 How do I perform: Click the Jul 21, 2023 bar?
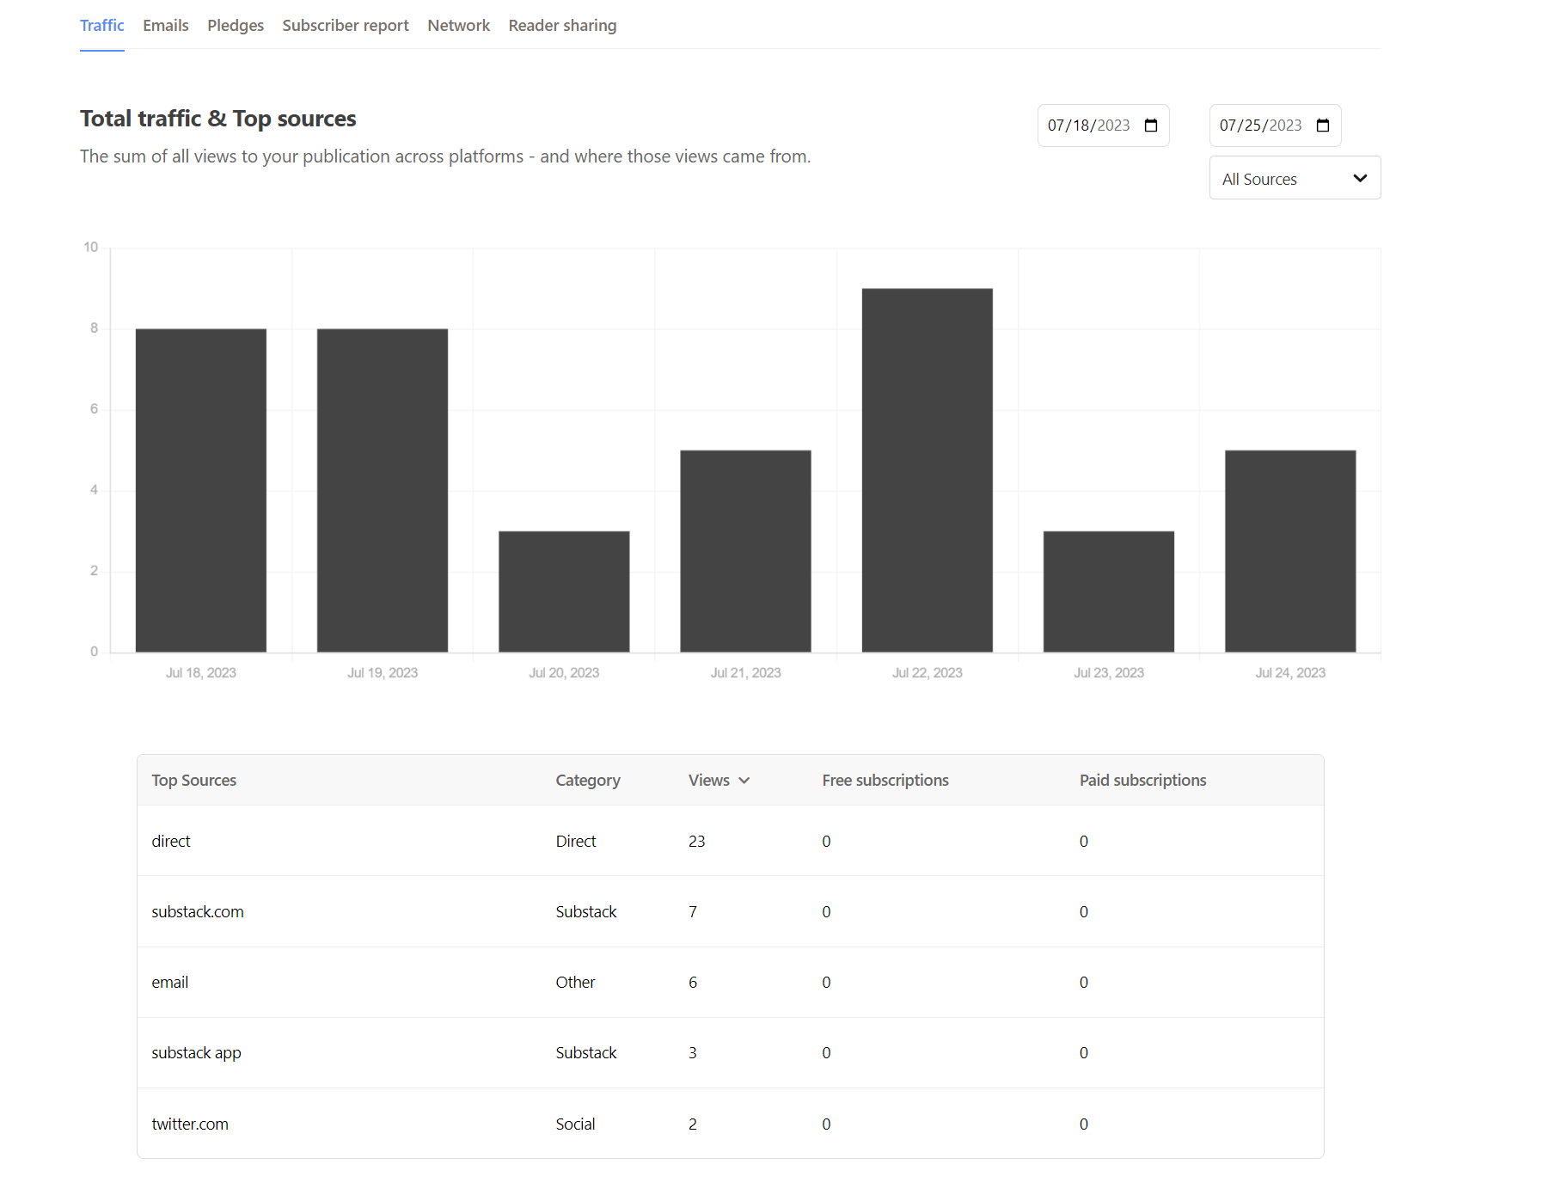(745, 551)
